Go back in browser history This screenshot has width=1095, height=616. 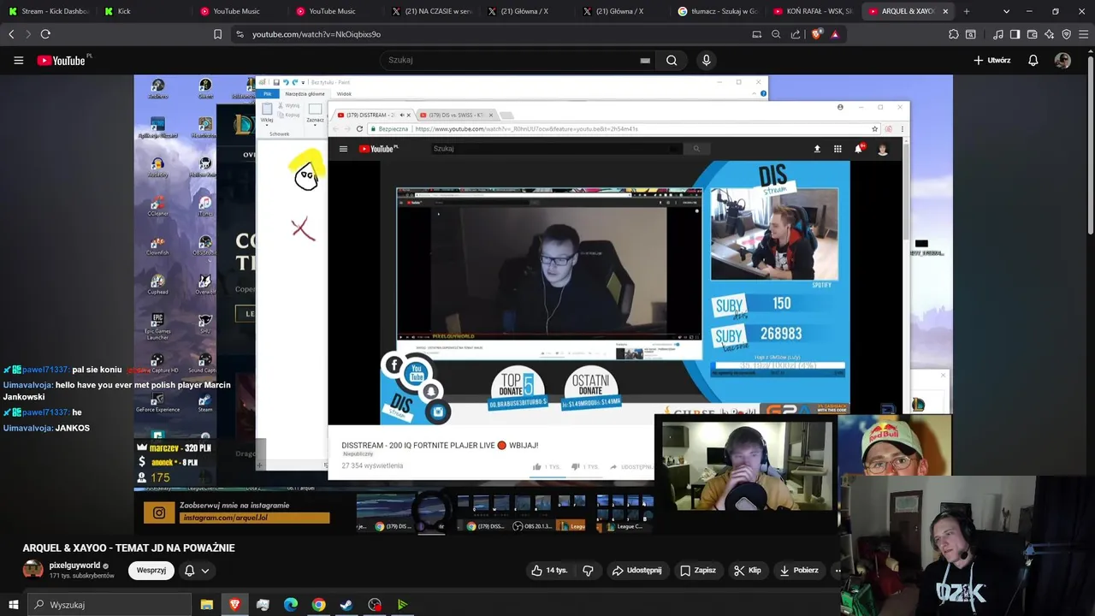point(11,34)
